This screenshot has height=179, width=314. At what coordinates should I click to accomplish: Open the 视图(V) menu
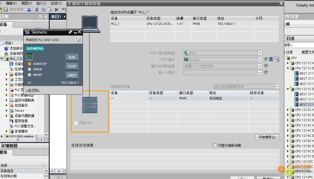click(x=26, y=3)
